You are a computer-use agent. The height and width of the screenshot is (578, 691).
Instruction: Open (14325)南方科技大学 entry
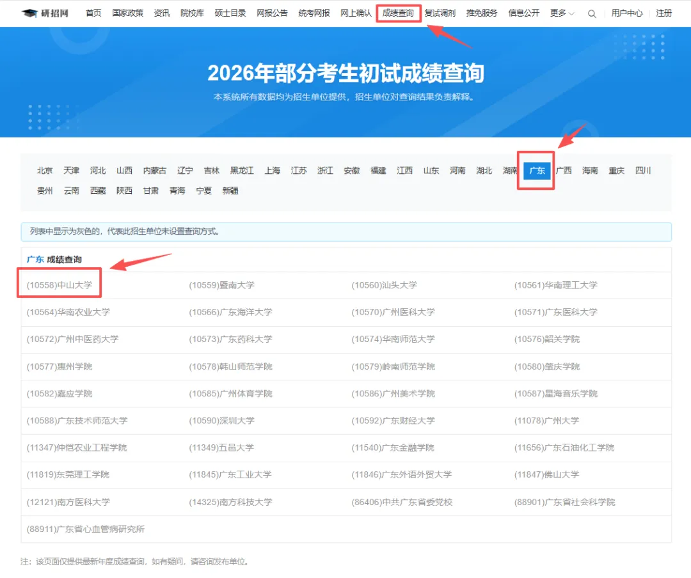coord(230,502)
